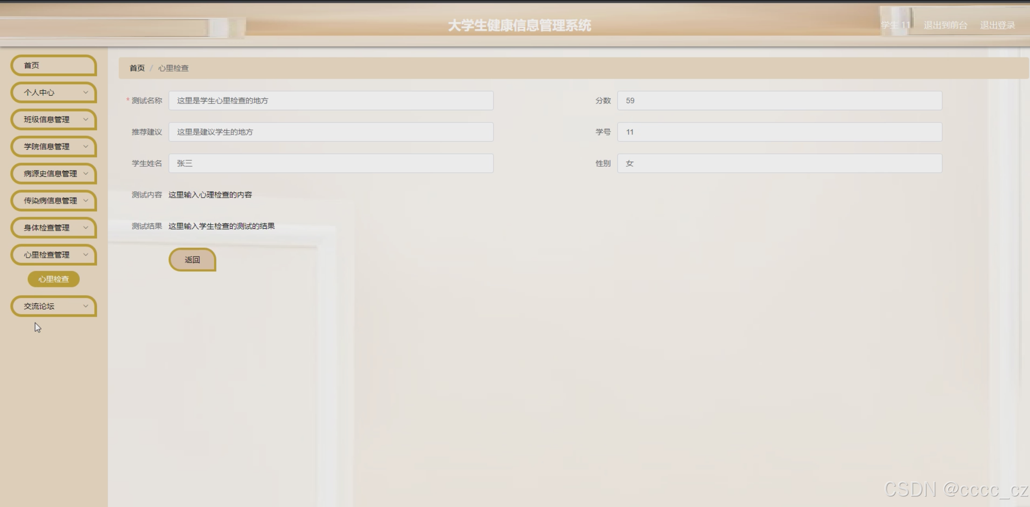Click the 病源史信息管理 chevron icon

click(85, 174)
